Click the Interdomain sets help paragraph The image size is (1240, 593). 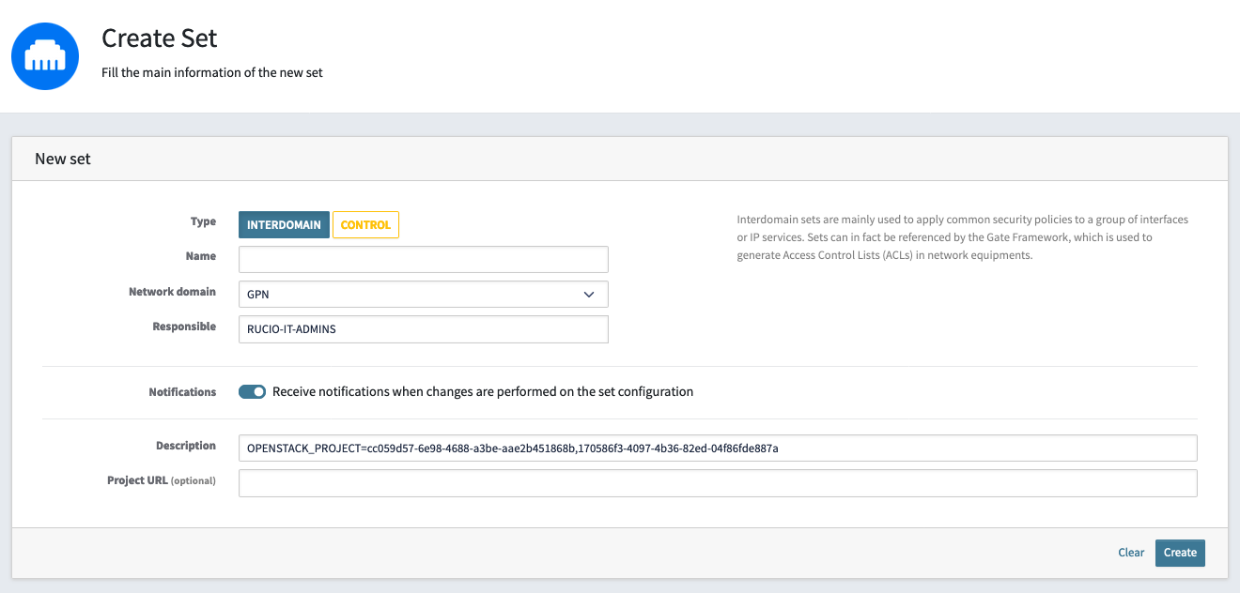click(962, 237)
